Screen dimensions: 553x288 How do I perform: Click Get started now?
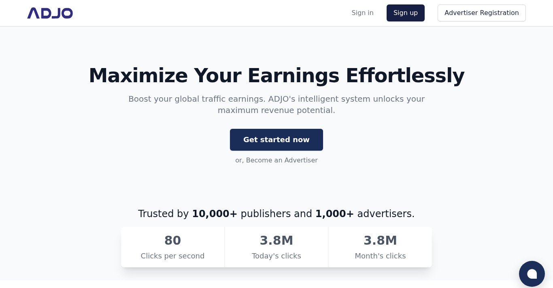click(x=276, y=140)
